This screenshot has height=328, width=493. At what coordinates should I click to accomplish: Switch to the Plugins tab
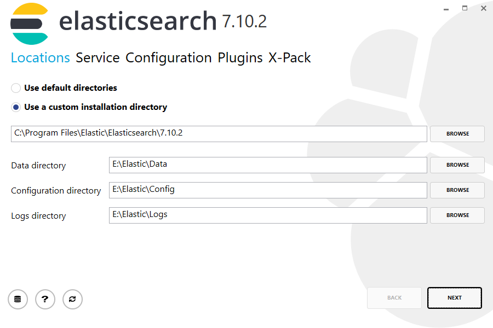click(240, 57)
